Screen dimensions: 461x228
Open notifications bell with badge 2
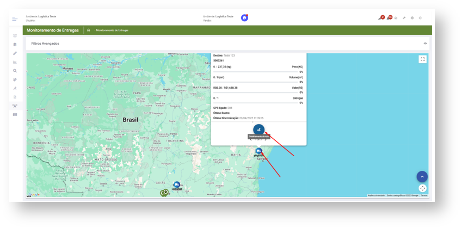point(380,18)
